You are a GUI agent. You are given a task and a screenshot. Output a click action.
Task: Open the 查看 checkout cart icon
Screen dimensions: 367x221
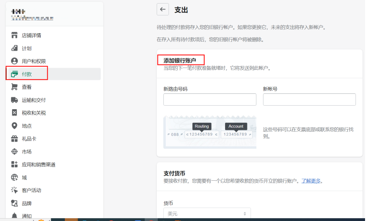pyautogui.click(x=14, y=87)
